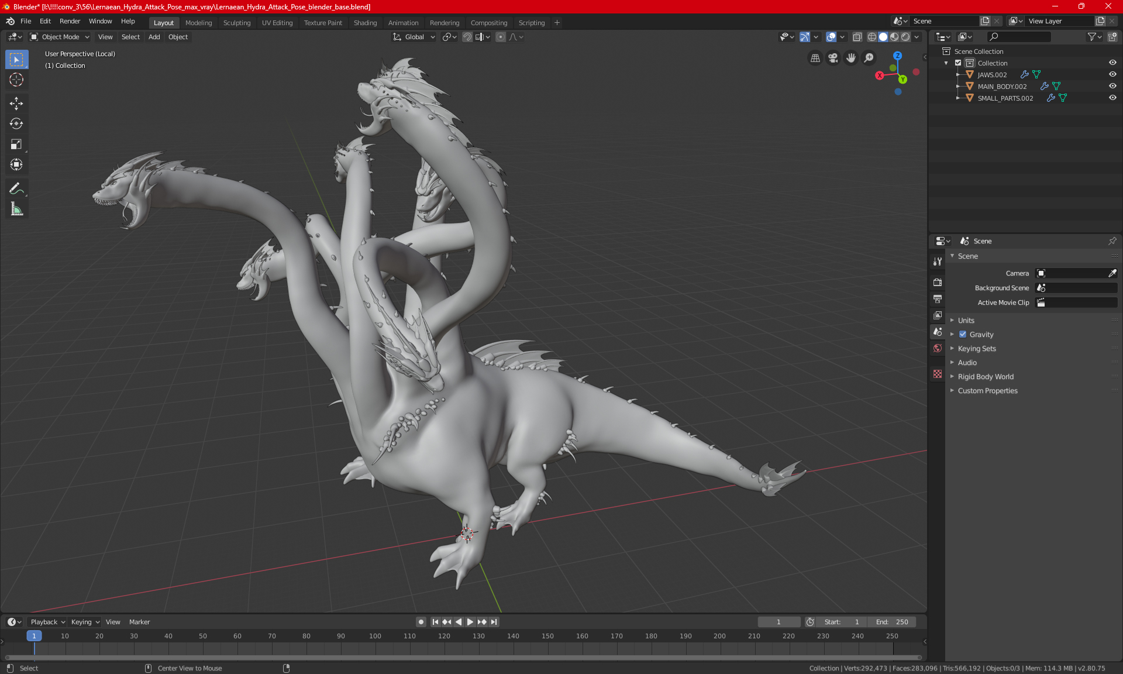Open the Texture properties tab
1123x674 pixels.
[938, 374]
